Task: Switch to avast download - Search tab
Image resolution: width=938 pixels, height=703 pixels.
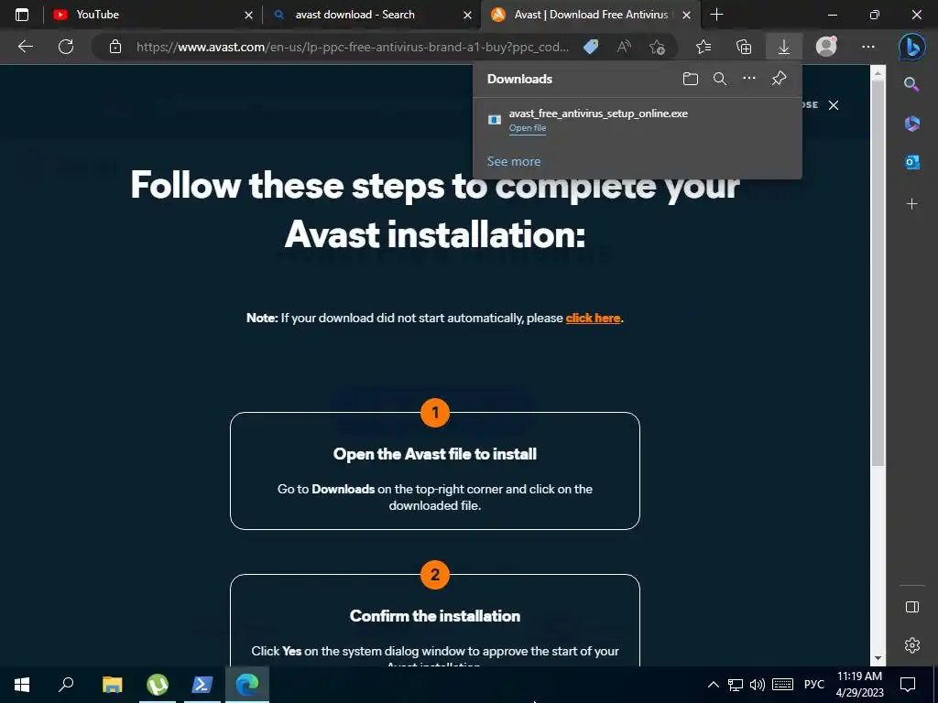Action: pyautogui.click(x=371, y=15)
